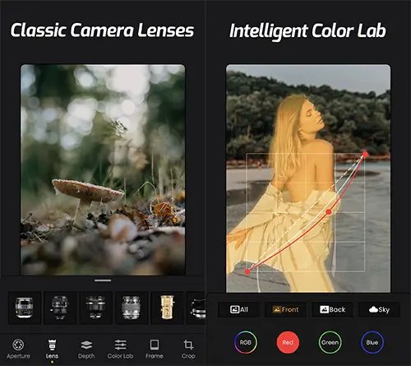Select the fourth silver lens thumbnail

click(132, 308)
